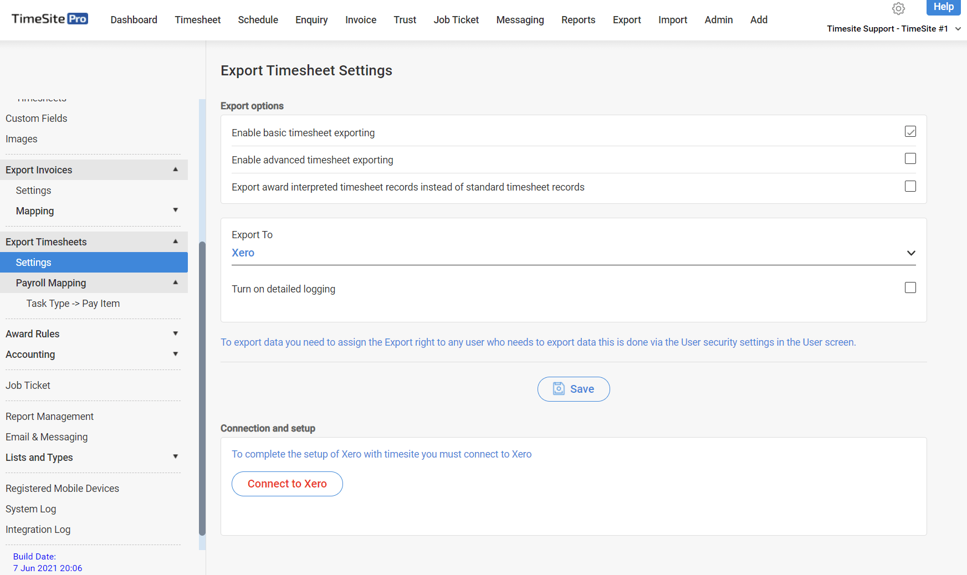Open Email & Messaging in sidebar
Viewport: 967px width, 575px height.
click(47, 437)
